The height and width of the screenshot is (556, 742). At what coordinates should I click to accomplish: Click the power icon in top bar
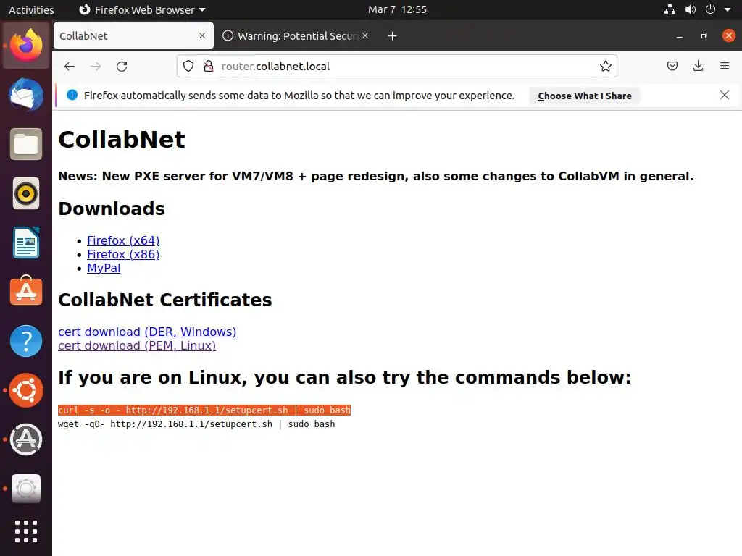710,9
